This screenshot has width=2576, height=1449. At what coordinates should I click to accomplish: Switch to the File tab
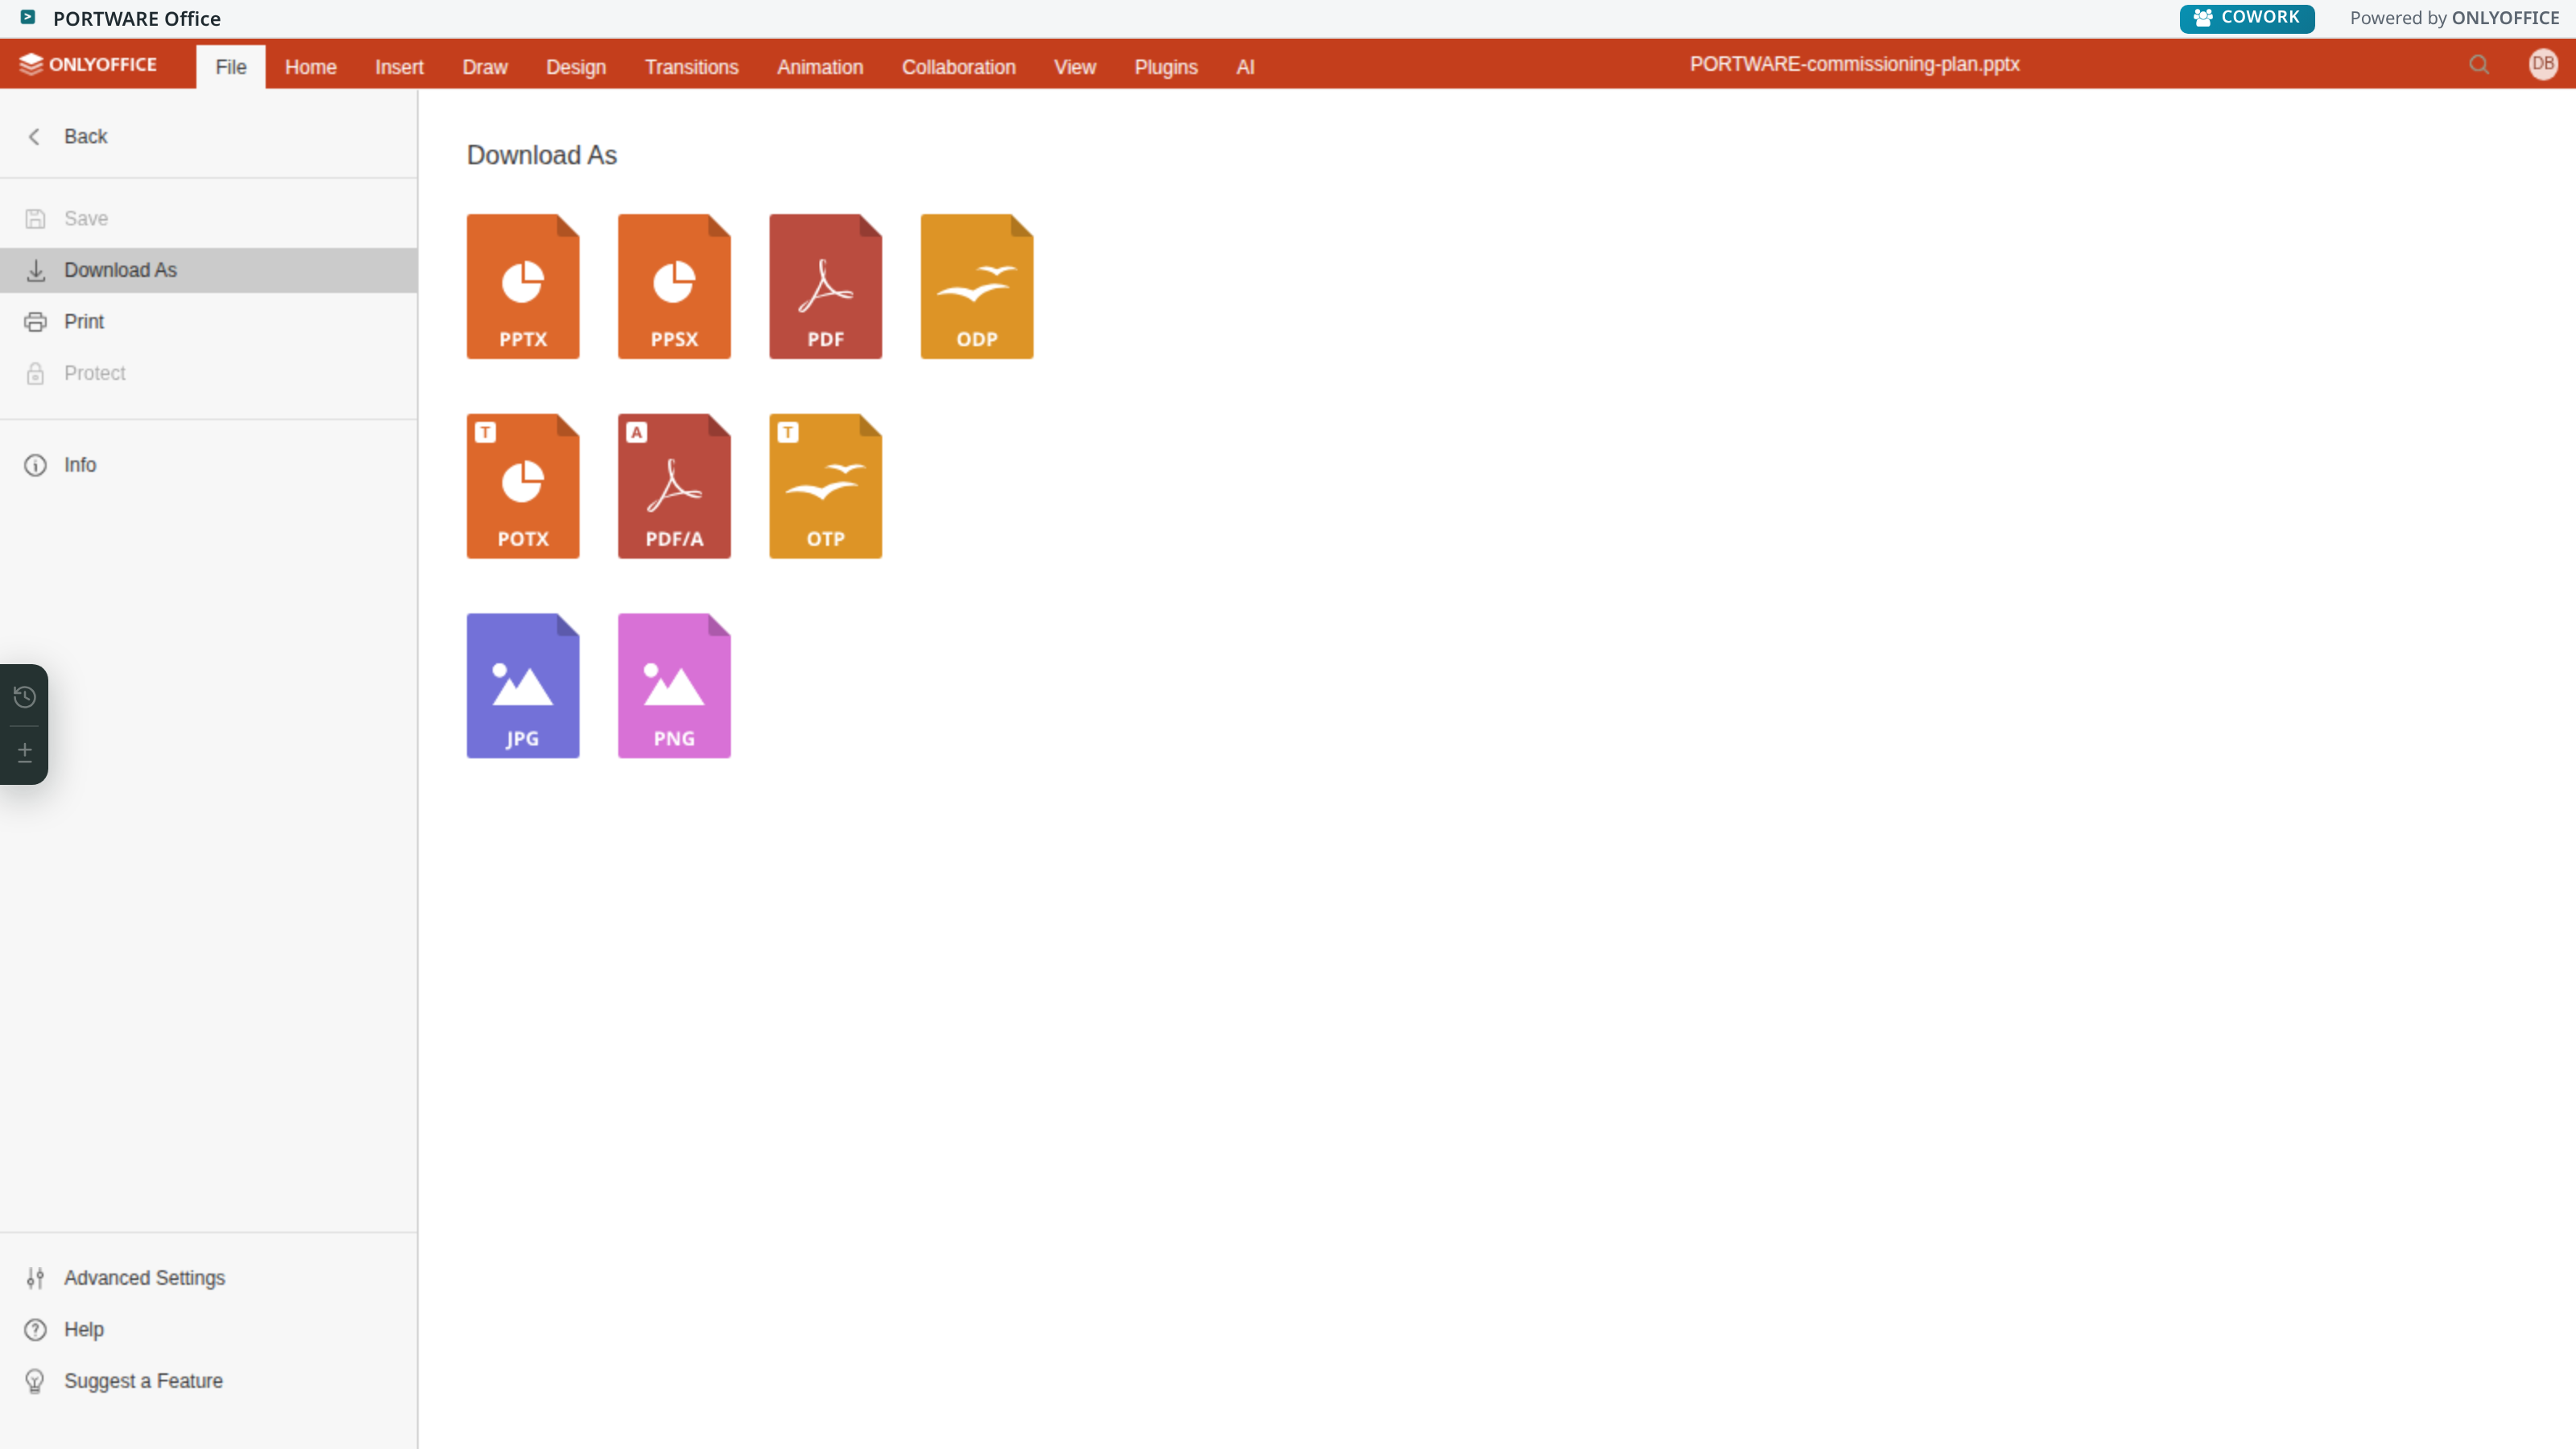point(231,67)
